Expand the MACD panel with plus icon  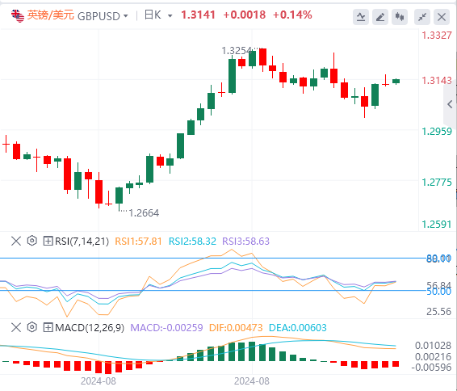tap(48, 327)
